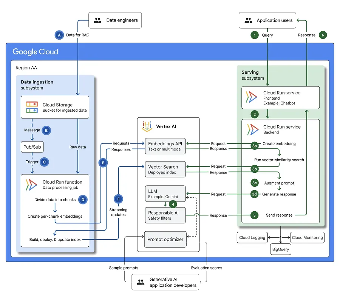The height and width of the screenshot is (300, 340).
Task: Click the Data processing job text
Action: [60, 188]
